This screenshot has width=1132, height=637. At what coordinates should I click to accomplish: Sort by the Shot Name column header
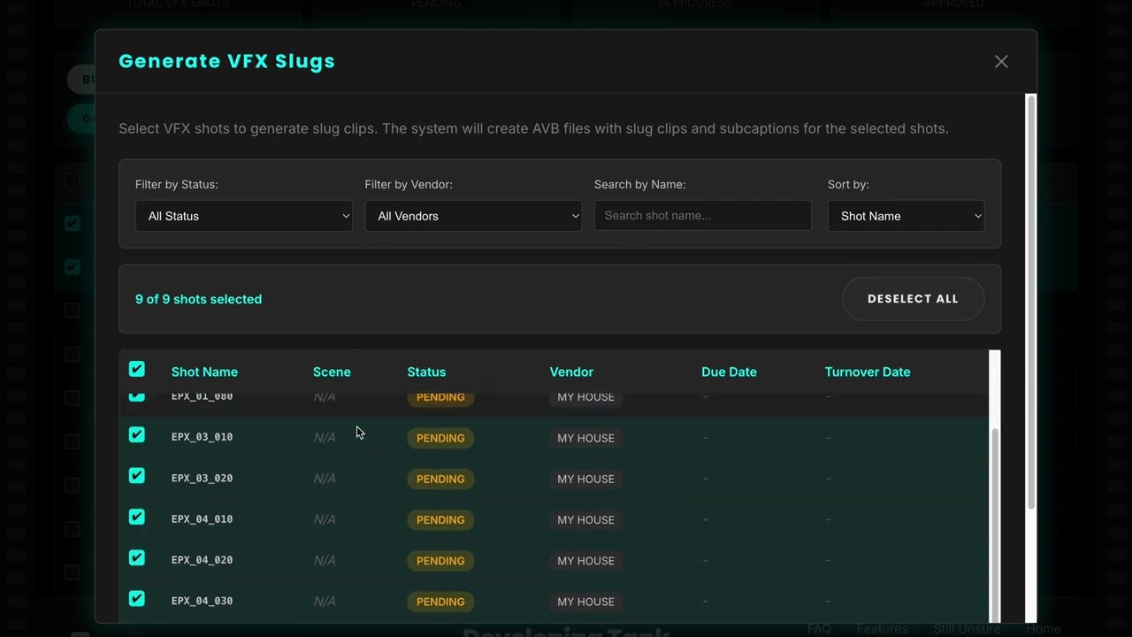(x=204, y=372)
